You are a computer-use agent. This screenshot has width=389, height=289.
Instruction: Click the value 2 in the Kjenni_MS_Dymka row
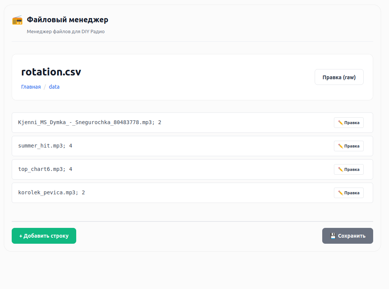tap(160, 123)
